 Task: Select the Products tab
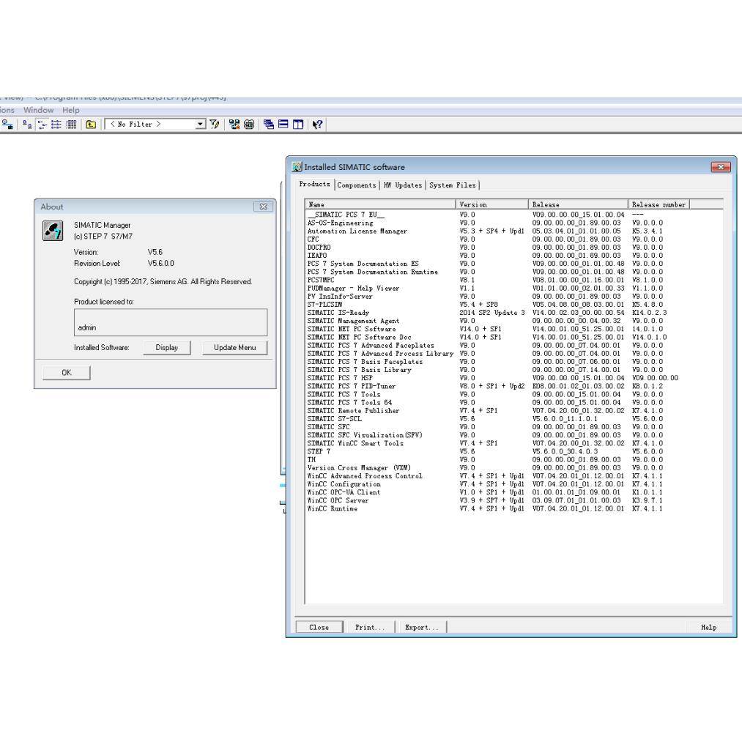[x=315, y=184]
